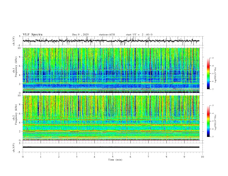Click the final time axis tick label "10"
This screenshot has height=176, width=228.
tap(202, 157)
